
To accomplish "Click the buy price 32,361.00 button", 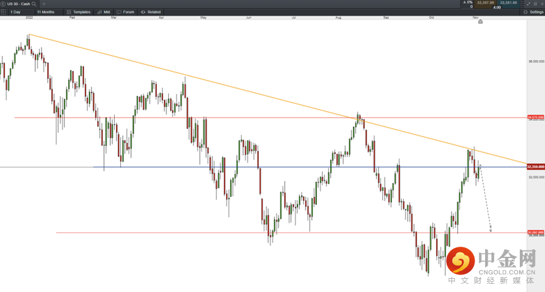I will point(508,3).
